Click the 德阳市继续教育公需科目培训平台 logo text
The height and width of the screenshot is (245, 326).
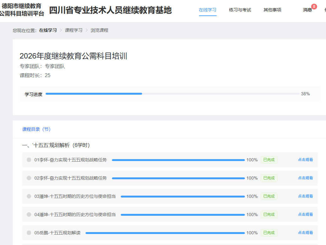pos(22,10)
